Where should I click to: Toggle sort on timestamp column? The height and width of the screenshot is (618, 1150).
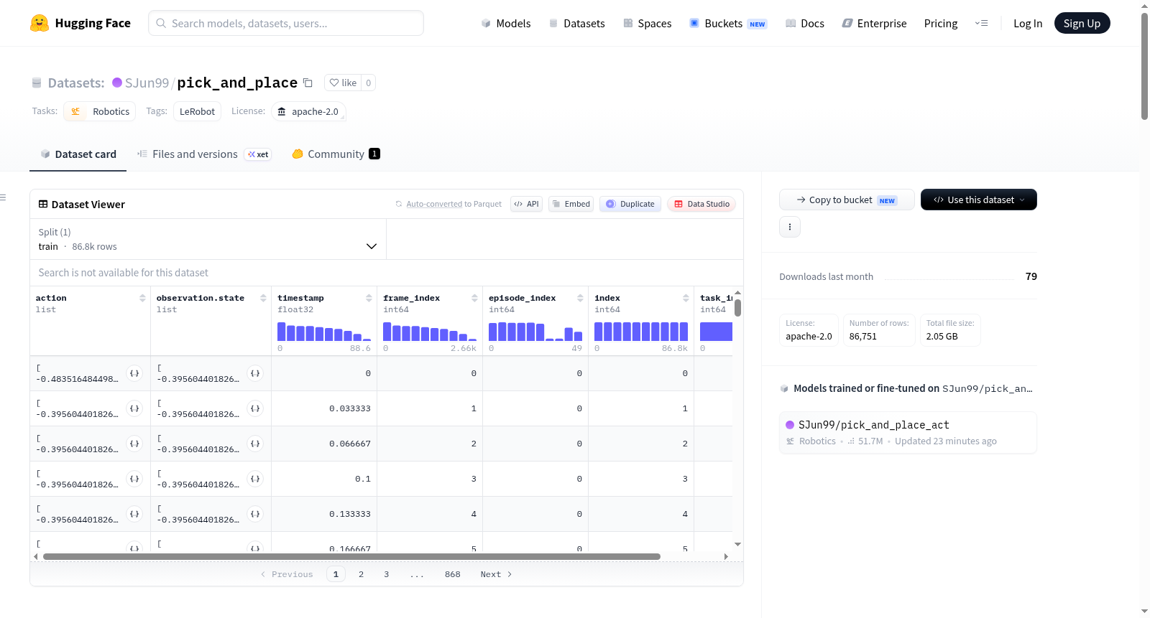tap(369, 298)
